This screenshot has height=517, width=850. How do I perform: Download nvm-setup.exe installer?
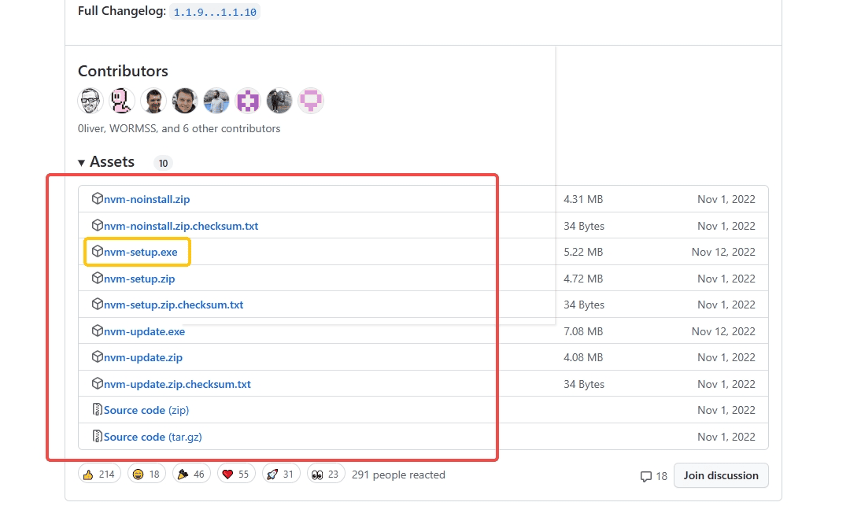tap(140, 252)
